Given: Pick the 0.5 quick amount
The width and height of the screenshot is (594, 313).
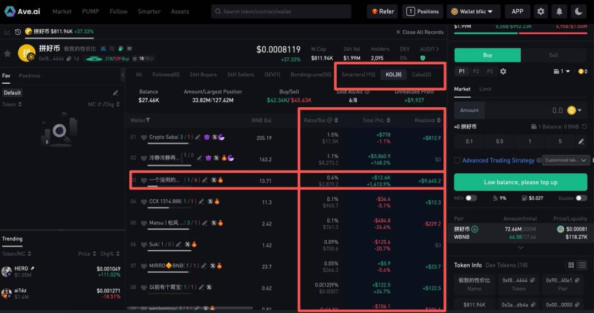Looking at the screenshot, I should pyautogui.click(x=499, y=141).
